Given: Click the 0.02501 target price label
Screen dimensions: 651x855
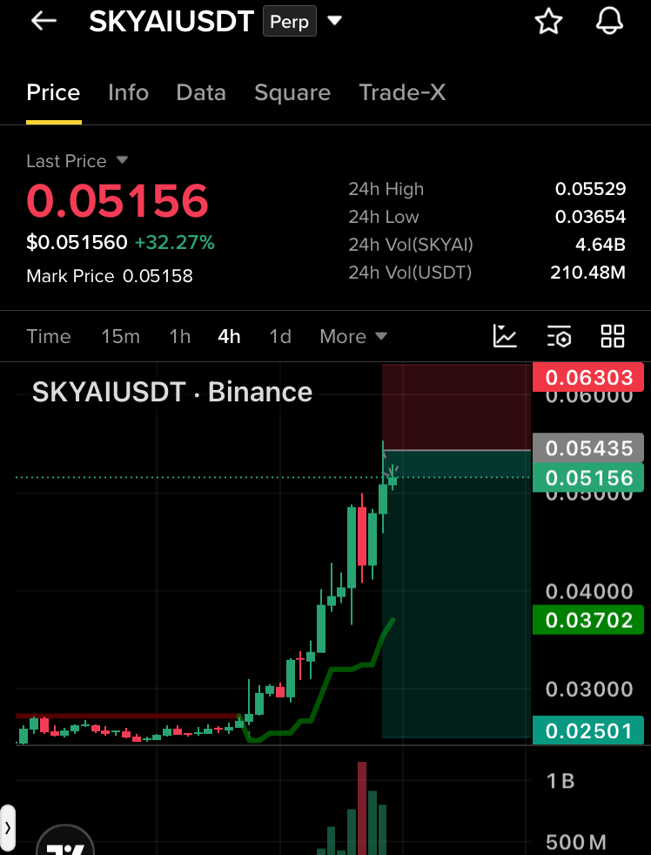Looking at the screenshot, I should pos(588,730).
